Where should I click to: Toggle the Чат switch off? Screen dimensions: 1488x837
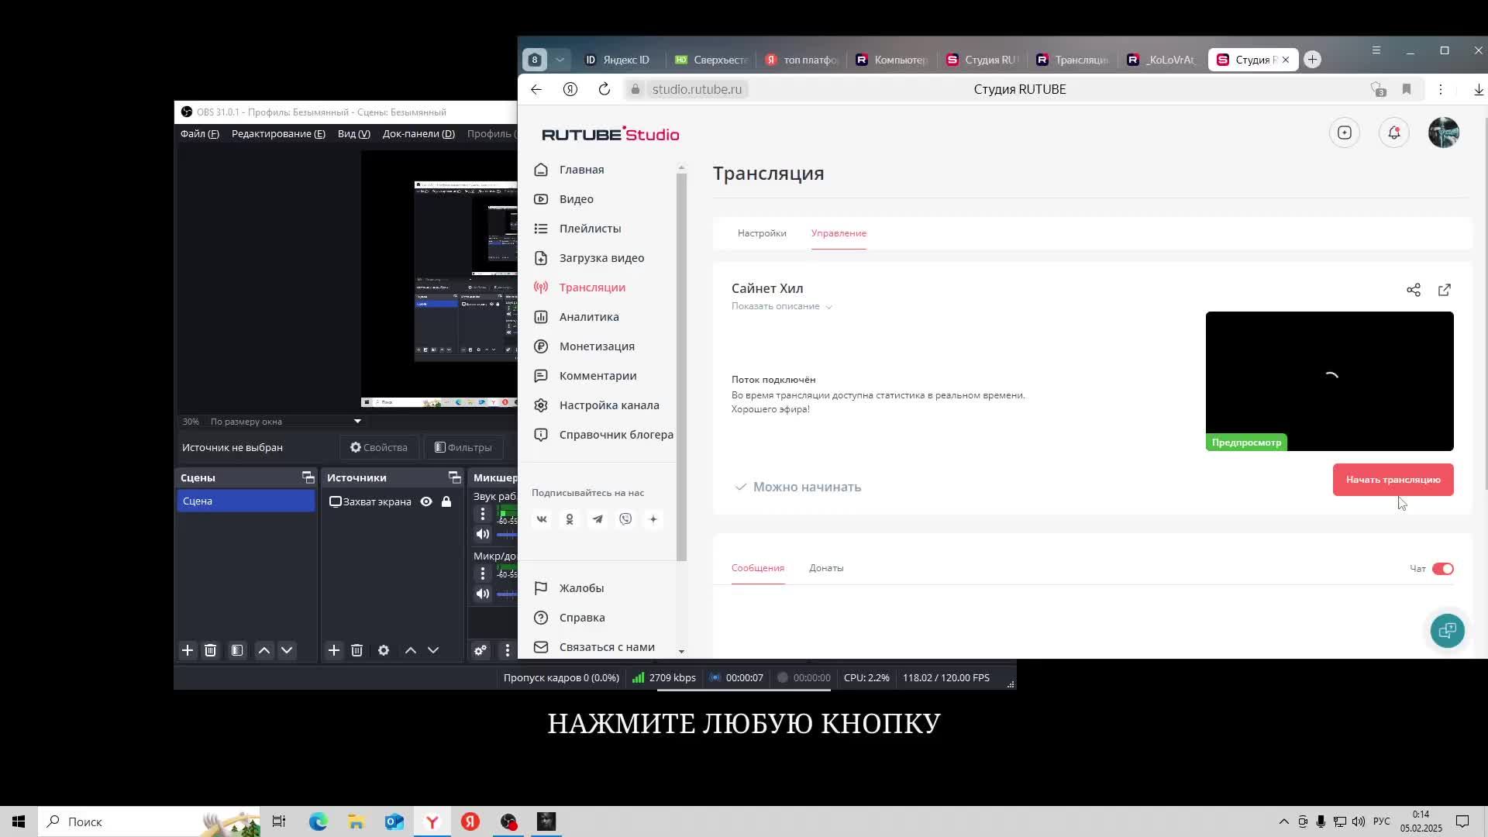1442,569
